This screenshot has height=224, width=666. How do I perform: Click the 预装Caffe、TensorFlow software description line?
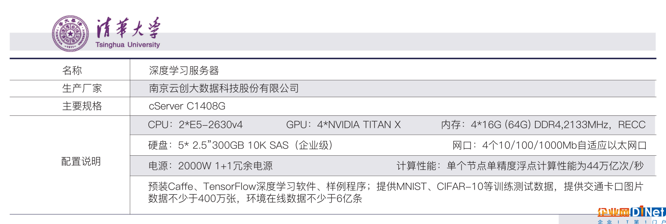[x=395, y=187]
